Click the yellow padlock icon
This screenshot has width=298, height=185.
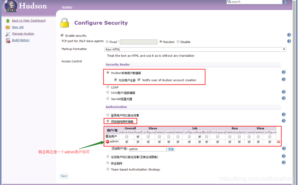click(64, 23)
